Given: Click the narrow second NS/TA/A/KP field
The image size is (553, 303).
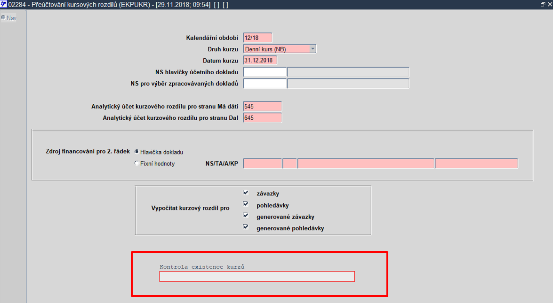Looking at the screenshot, I should [x=289, y=163].
